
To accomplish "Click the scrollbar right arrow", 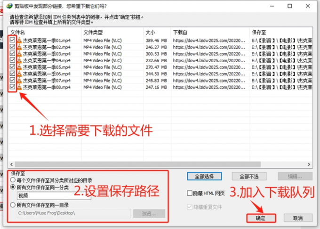I will (309, 164).
